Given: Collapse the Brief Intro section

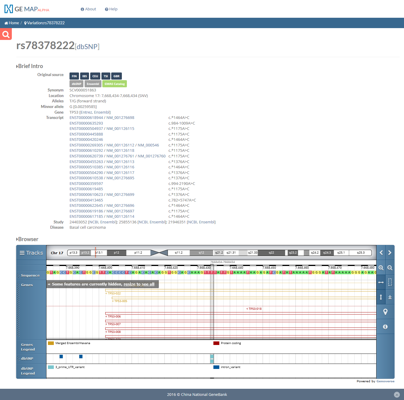Looking at the screenshot, I should [30, 66].
